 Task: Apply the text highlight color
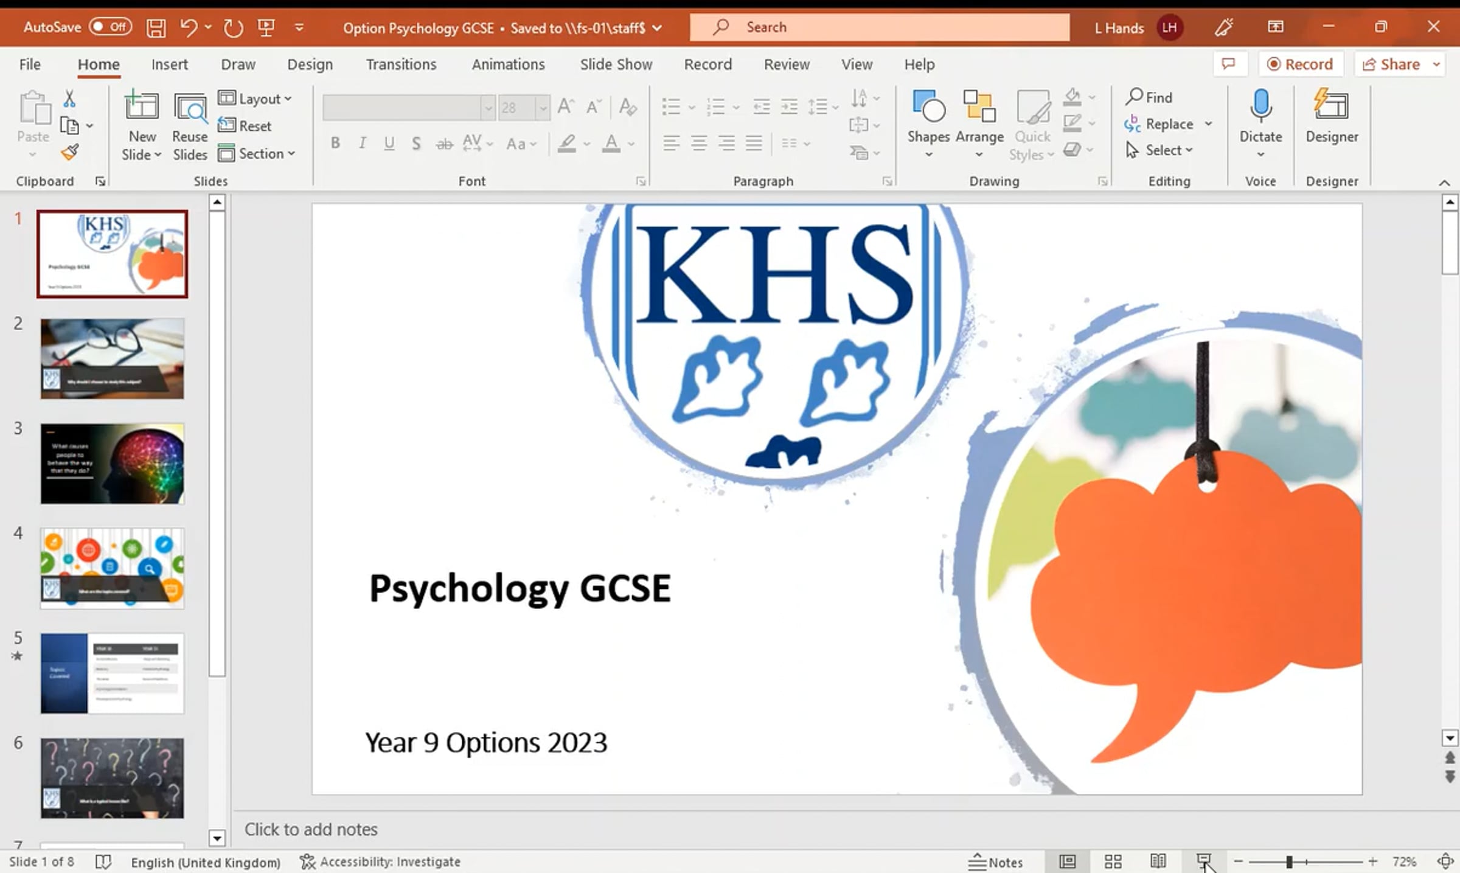pyautogui.click(x=567, y=144)
